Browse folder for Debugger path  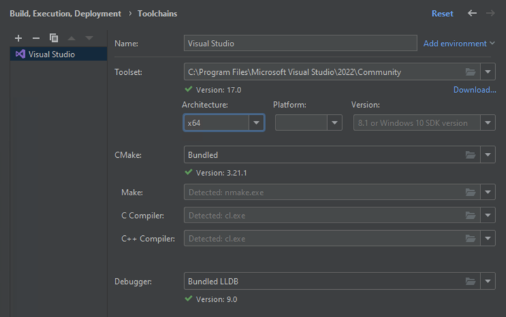click(470, 281)
